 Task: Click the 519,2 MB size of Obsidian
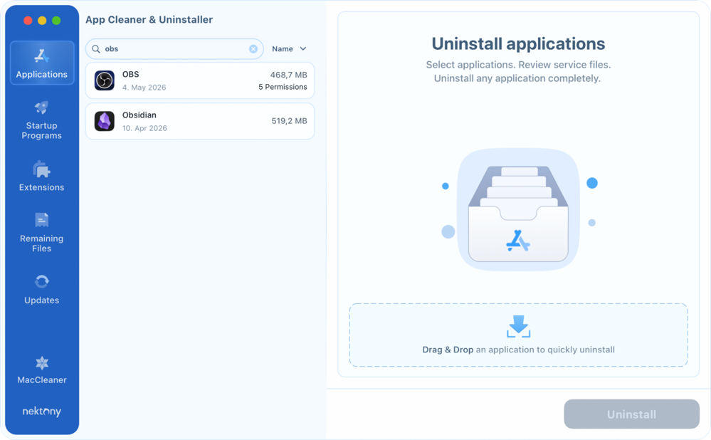tap(289, 120)
